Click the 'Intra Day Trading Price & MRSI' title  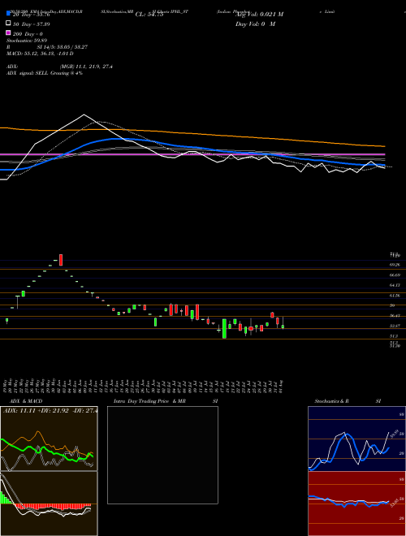166,401
